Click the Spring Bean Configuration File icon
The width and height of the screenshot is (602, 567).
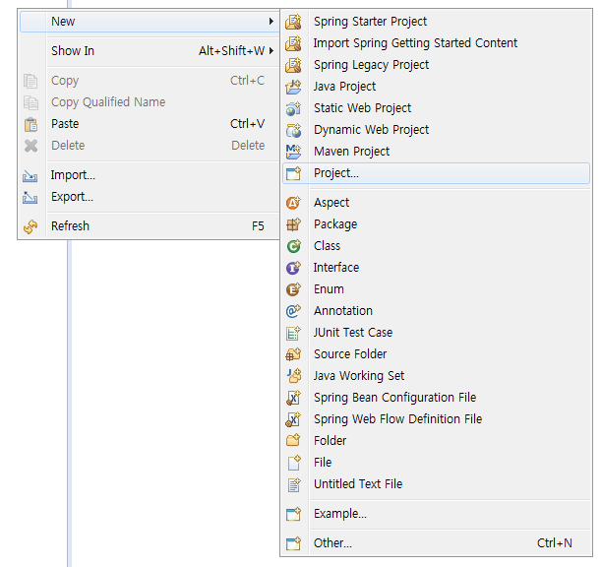293,398
